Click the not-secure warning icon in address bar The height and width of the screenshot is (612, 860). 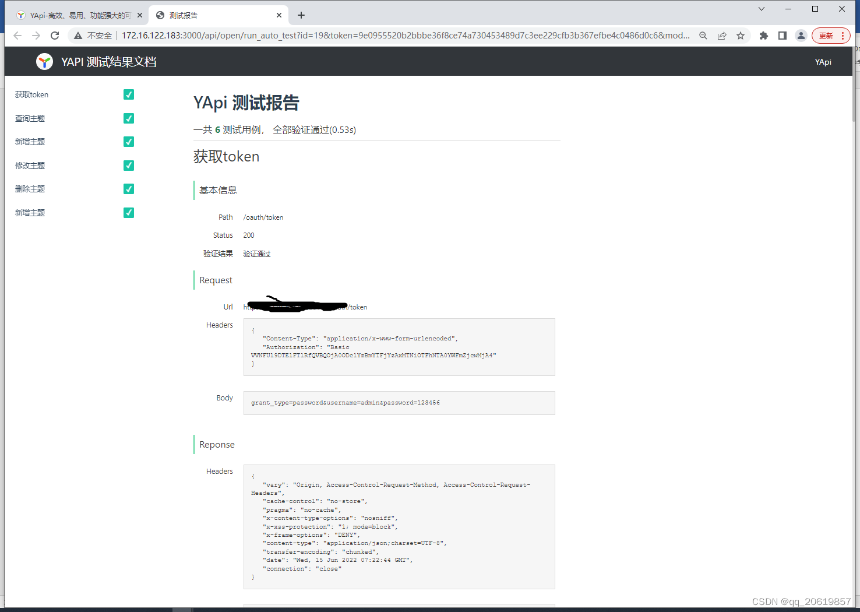pyautogui.click(x=78, y=36)
